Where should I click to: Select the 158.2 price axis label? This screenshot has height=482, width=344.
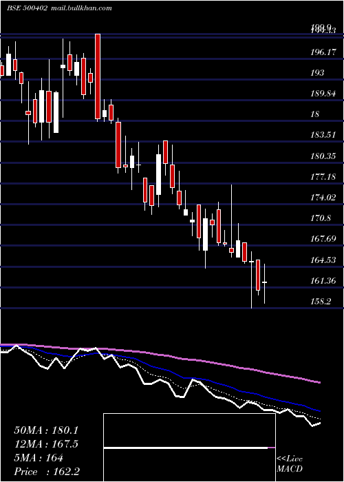coord(321,302)
